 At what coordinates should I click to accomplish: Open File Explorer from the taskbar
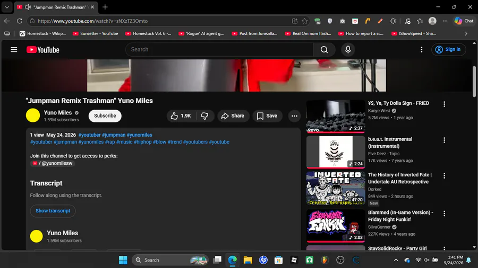coord(248,260)
